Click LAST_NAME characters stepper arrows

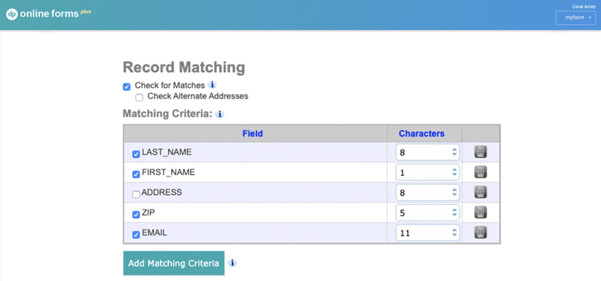455,153
